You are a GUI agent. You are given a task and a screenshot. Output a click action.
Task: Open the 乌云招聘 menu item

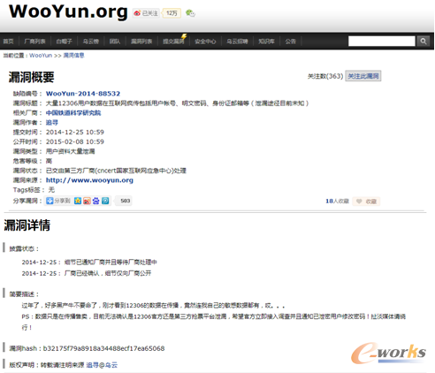click(237, 42)
